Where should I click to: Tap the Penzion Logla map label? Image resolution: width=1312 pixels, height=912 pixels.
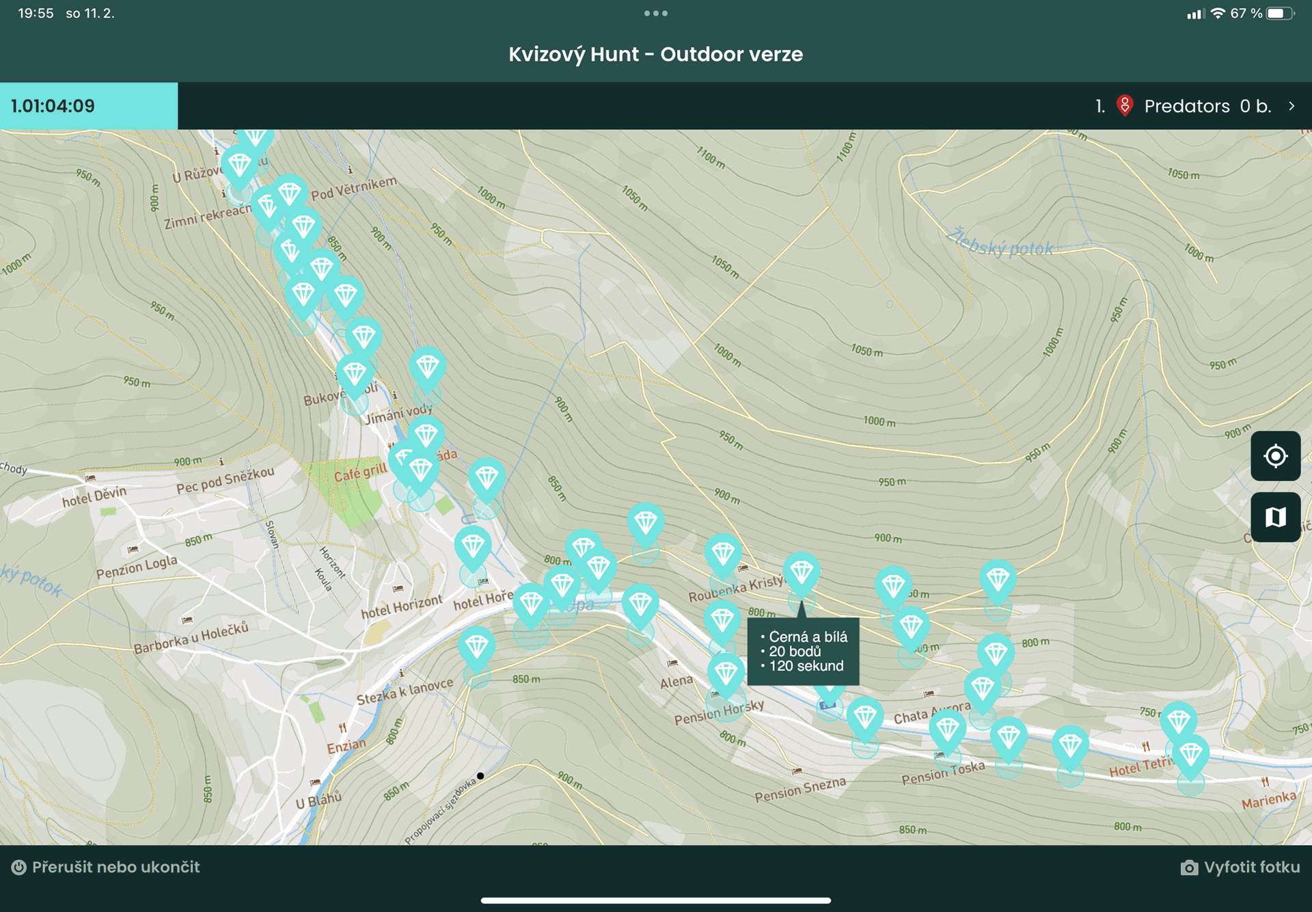(x=137, y=567)
